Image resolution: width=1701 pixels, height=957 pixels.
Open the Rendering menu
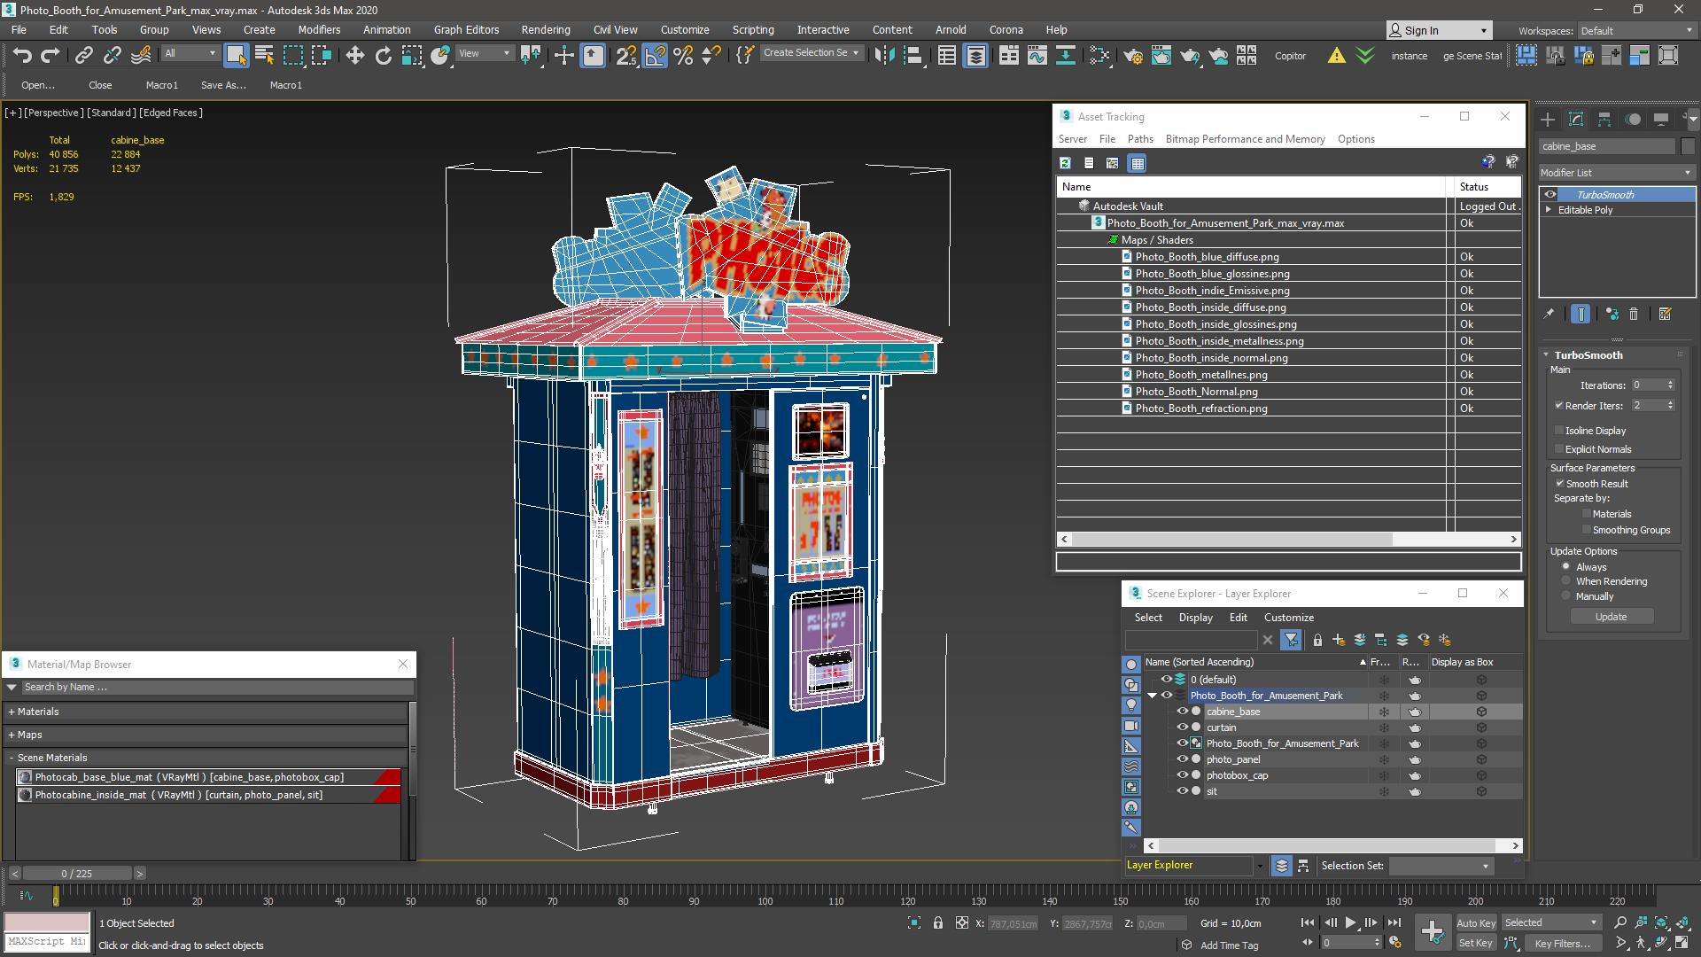click(545, 29)
